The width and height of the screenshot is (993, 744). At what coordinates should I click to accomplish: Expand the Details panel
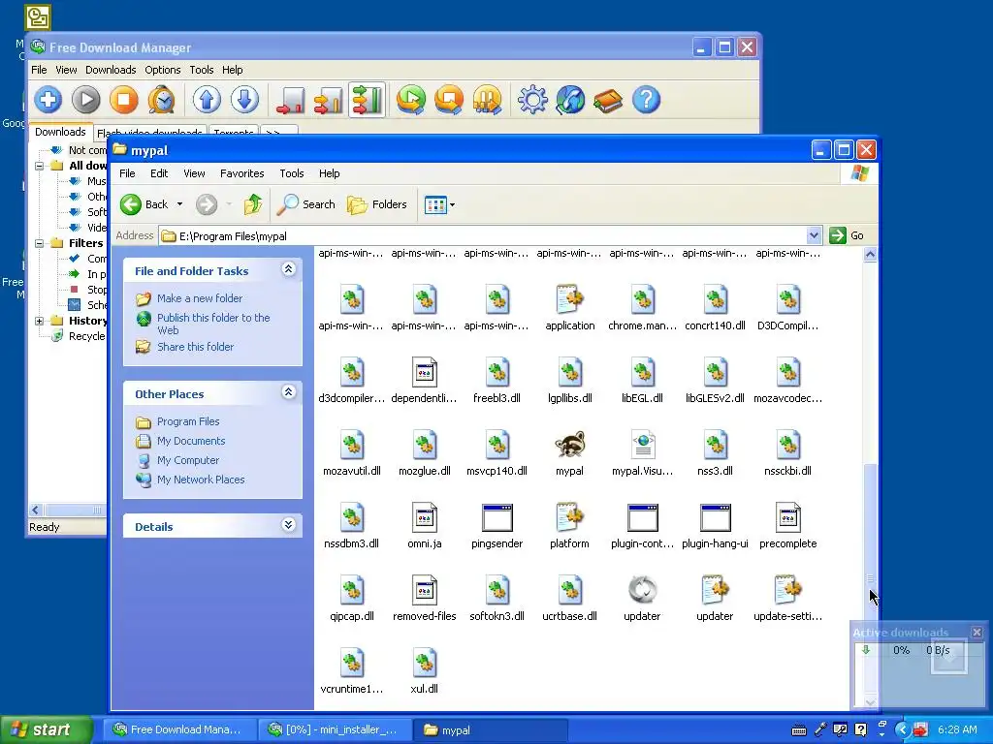[x=288, y=525]
